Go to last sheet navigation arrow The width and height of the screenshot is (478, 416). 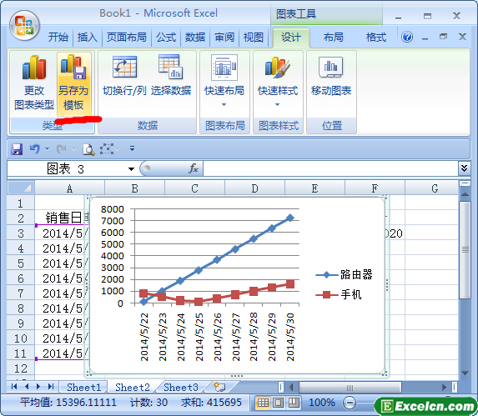[51, 387]
